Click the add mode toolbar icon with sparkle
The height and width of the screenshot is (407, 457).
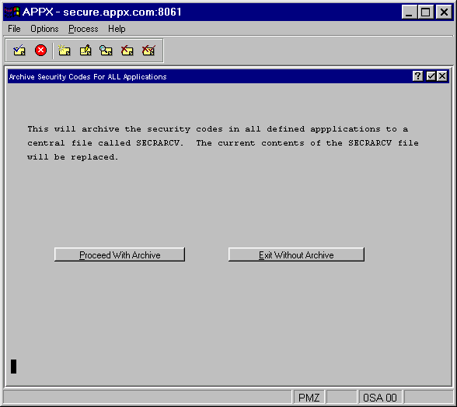pos(64,51)
